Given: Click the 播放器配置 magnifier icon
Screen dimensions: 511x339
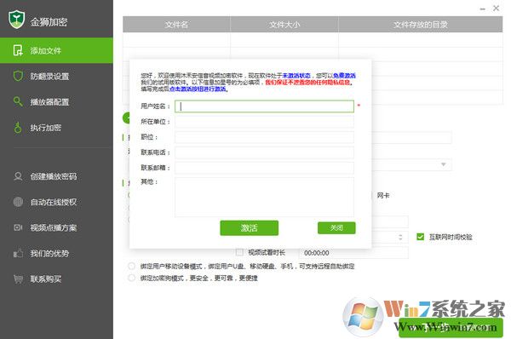Looking at the screenshot, I should 18,101.
